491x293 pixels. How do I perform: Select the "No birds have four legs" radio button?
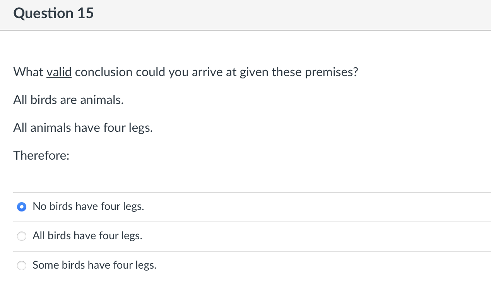click(x=22, y=207)
